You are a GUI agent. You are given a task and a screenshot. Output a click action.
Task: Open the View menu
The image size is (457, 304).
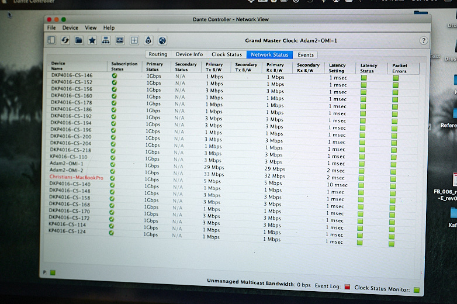(91, 27)
